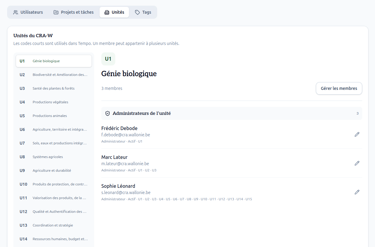Click the name Sophie Léonard
The width and height of the screenshot is (375, 247).
pyautogui.click(x=118, y=186)
